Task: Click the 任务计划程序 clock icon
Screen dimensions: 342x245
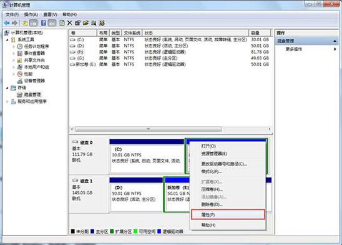Action: click(20, 46)
